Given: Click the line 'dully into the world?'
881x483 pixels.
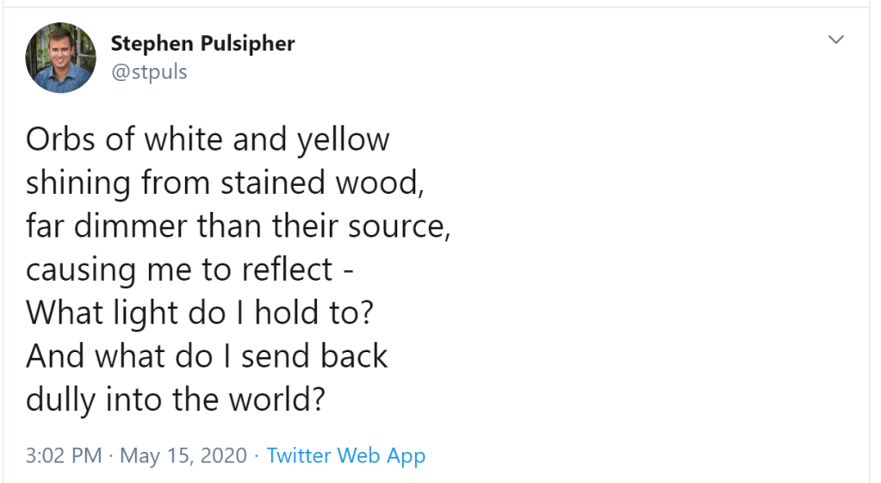Looking at the screenshot, I should point(175,399).
